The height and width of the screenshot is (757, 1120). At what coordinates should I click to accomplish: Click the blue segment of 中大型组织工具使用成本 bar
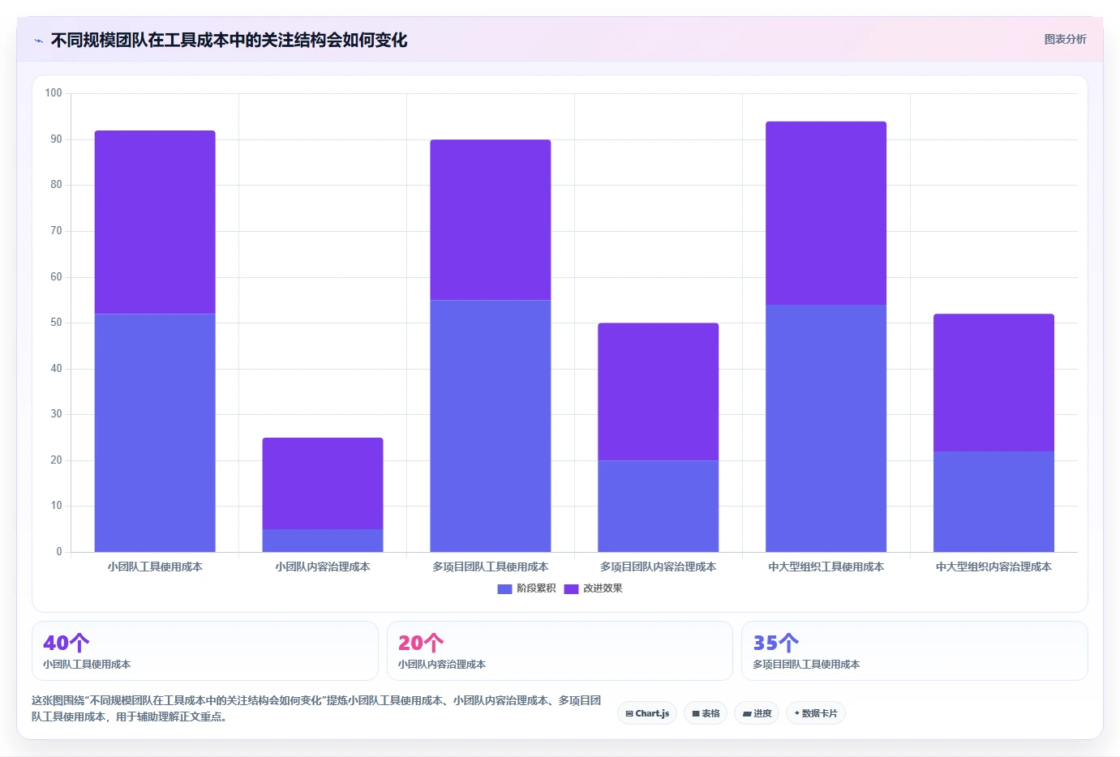tap(826, 428)
